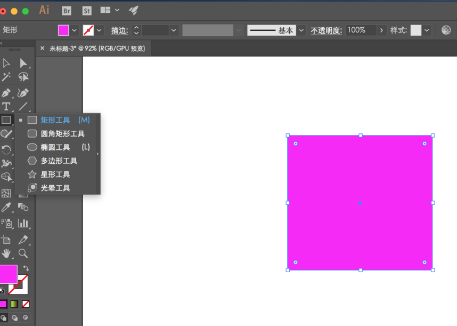Image resolution: width=457 pixels, height=326 pixels.
Task: Choose 椭圆工具 from the flyout menu
Action: (55, 147)
